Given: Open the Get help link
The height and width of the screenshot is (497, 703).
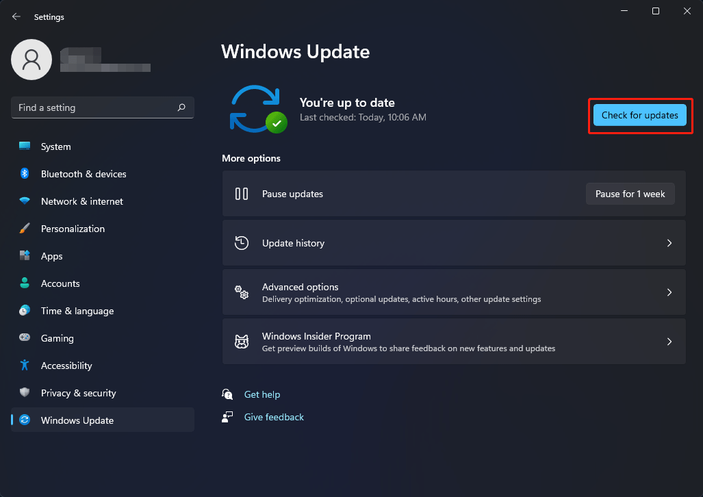Looking at the screenshot, I should pos(262,394).
